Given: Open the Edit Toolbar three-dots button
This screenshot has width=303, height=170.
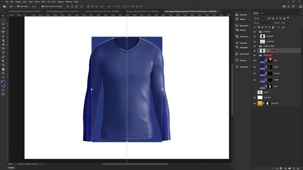Looking at the screenshot, I should (3, 77).
